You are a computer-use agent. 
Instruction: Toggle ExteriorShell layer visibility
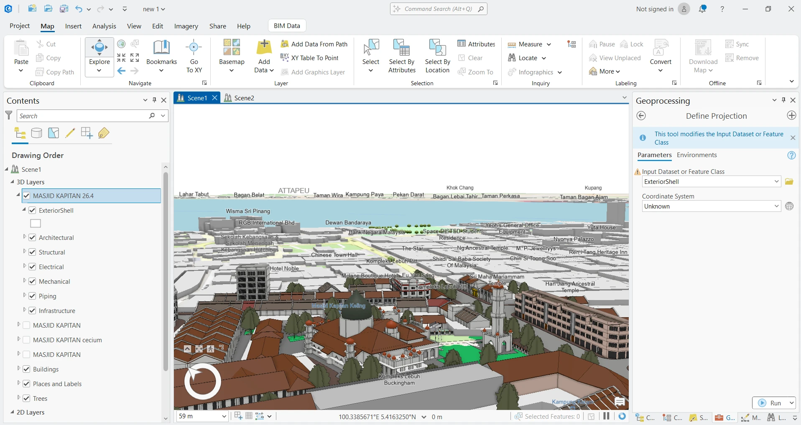click(32, 210)
